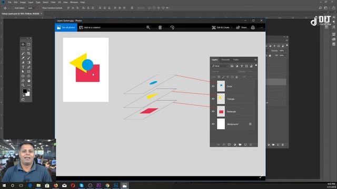Toggle Show Transform Controls checkbox
The height and width of the screenshot is (189, 337).
(x=41, y=8)
